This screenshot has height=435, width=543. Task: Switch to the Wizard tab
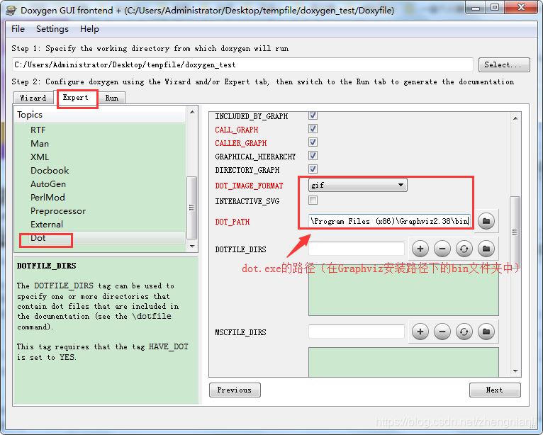pos(33,98)
